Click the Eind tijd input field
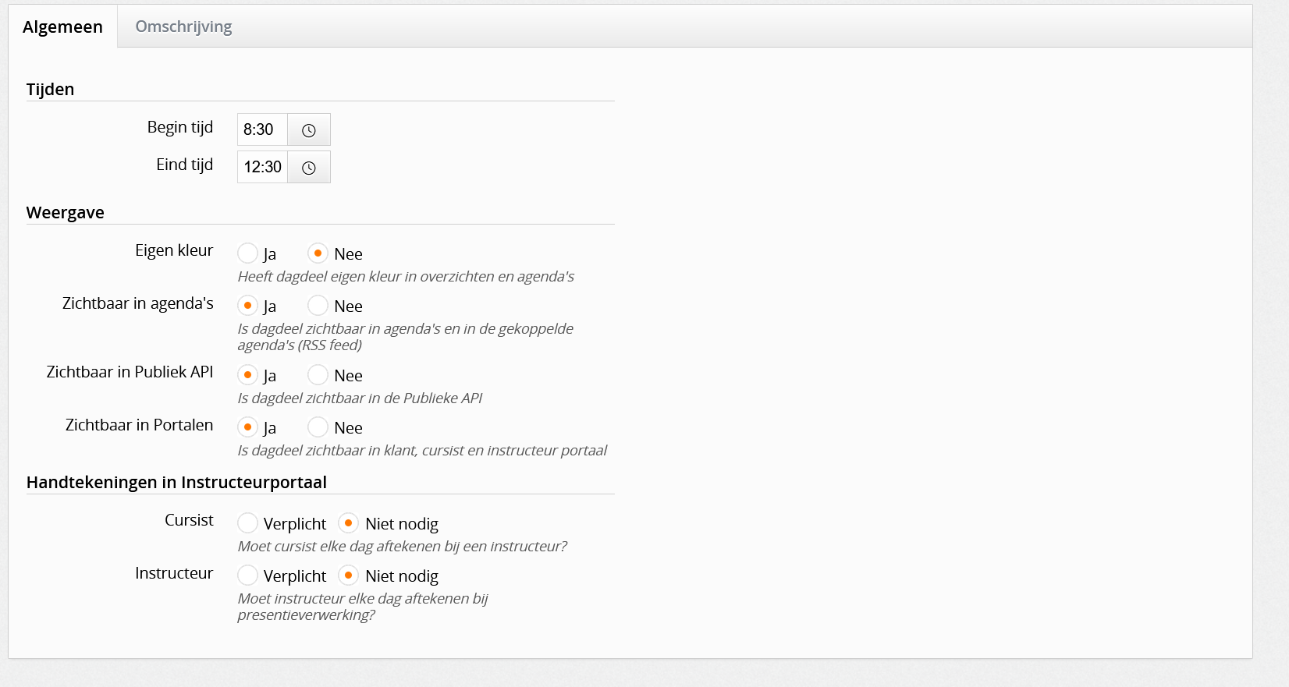Viewport: 1289px width, 687px height. 262,167
